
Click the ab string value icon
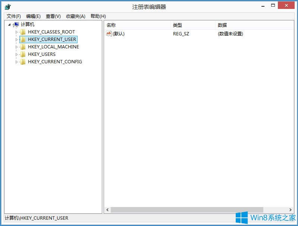109,34
